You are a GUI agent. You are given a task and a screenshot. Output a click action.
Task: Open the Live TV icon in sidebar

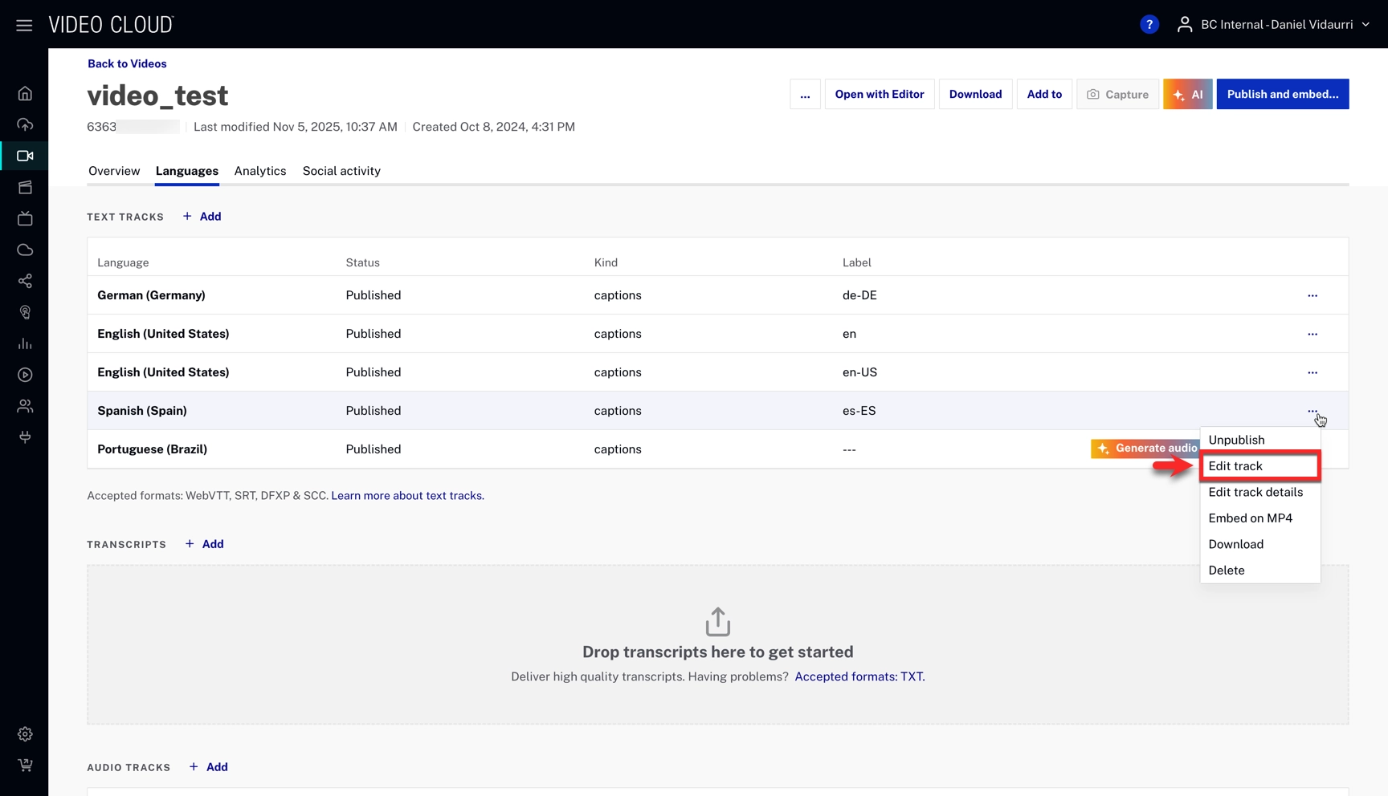pos(25,218)
